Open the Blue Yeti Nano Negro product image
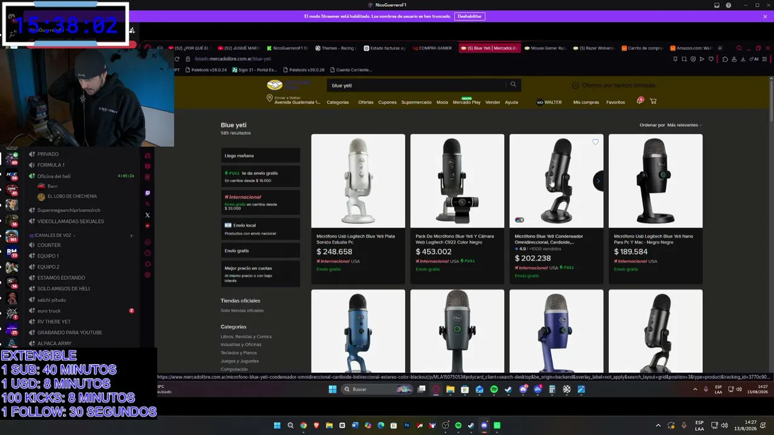The width and height of the screenshot is (774, 435). coord(655,181)
